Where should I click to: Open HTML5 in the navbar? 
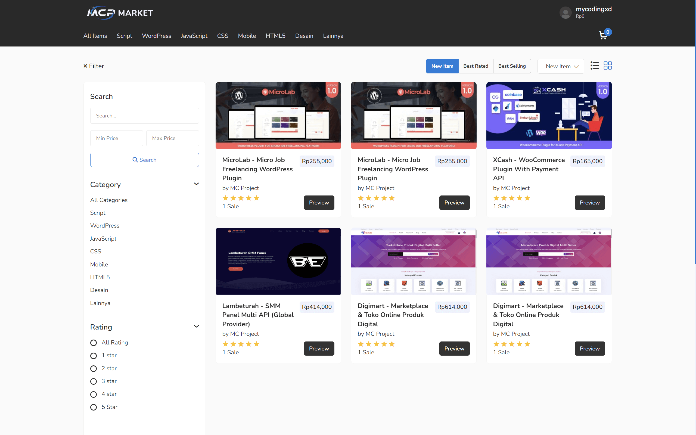pos(275,36)
